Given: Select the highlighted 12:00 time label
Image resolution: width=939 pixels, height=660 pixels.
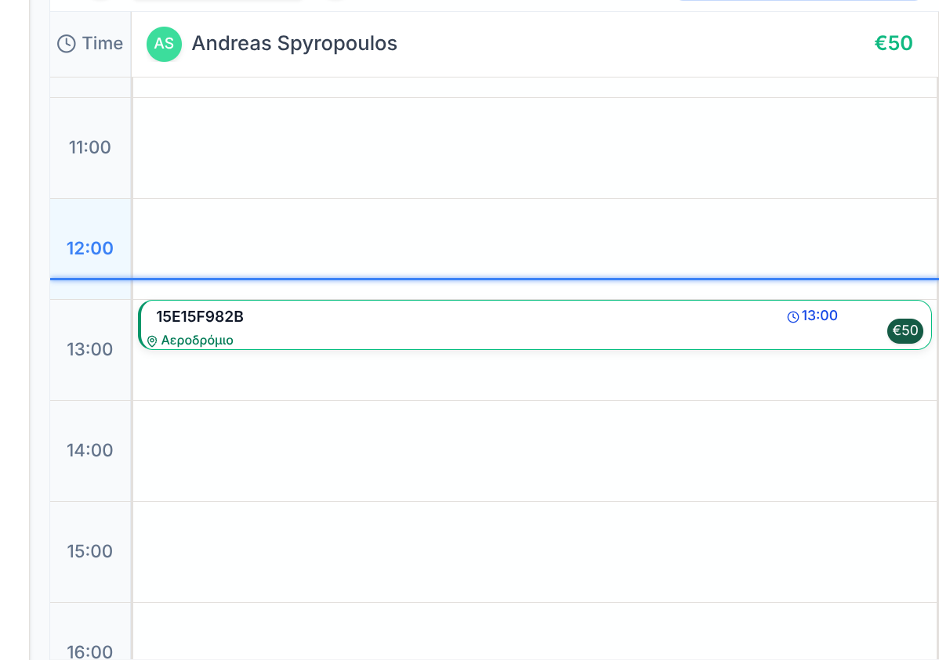Looking at the screenshot, I should tap(90, 248).
